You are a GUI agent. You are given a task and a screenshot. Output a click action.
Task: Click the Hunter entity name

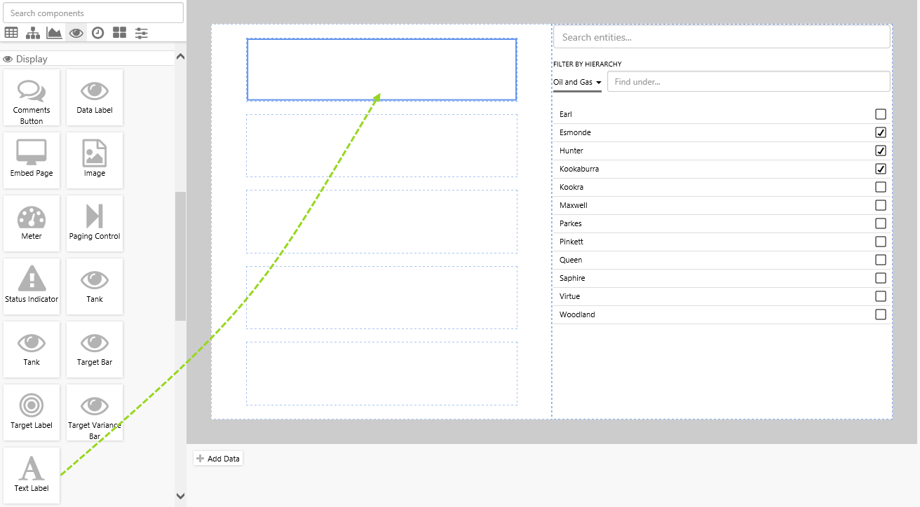pyautogui.click(x=571, y=151)
